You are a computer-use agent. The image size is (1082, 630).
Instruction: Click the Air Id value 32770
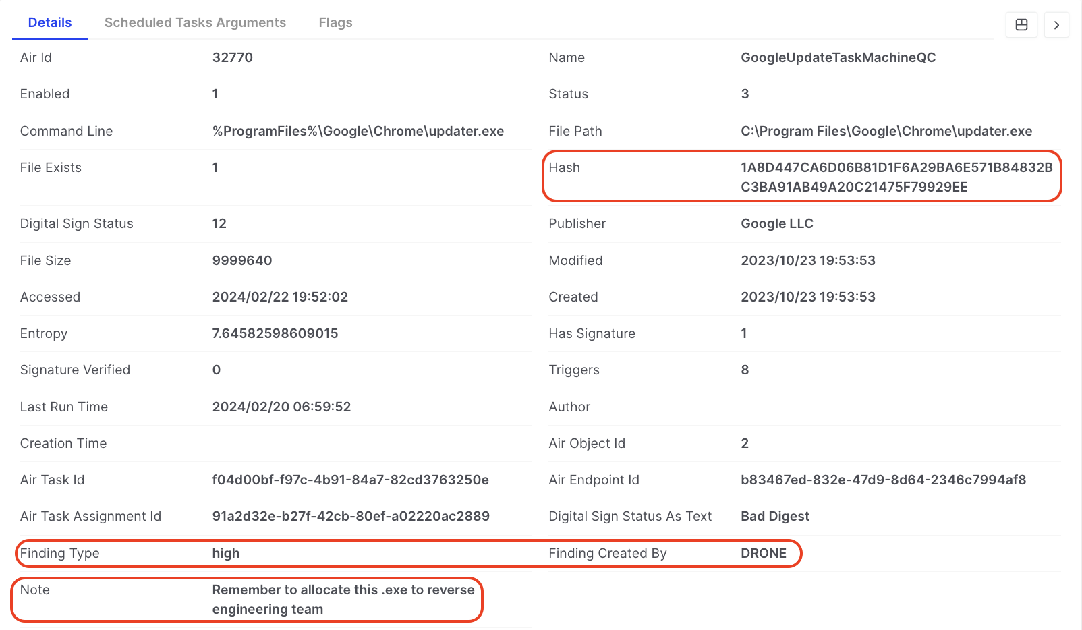point(232,57)
